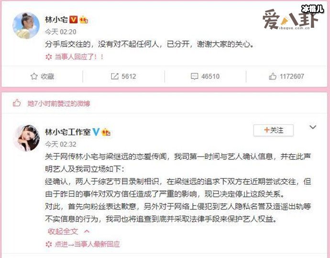Follow 林小宅工作室 with +关注 button

pos(274,130)
